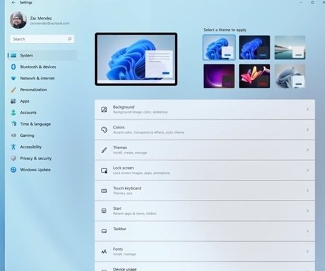Click the Themes pen icon
Viewport: 325px width, 271px height.
[x=104, y=150]
